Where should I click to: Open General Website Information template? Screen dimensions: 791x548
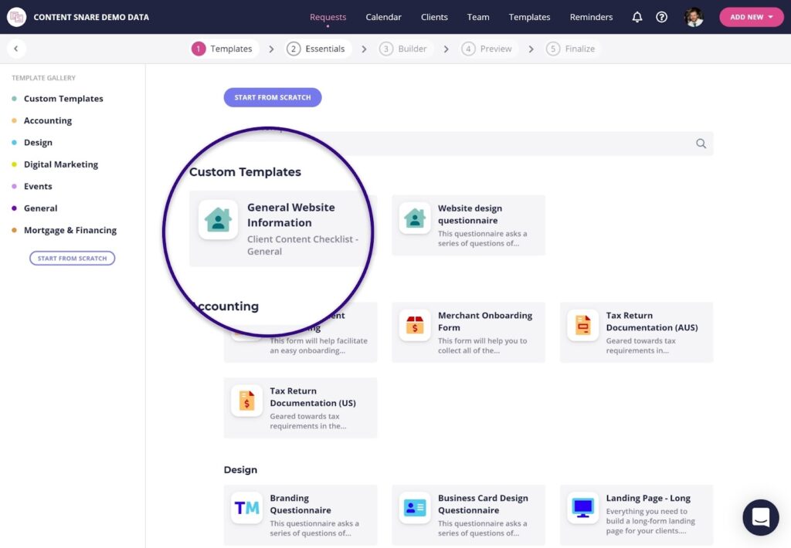click(x=280, y=228)
